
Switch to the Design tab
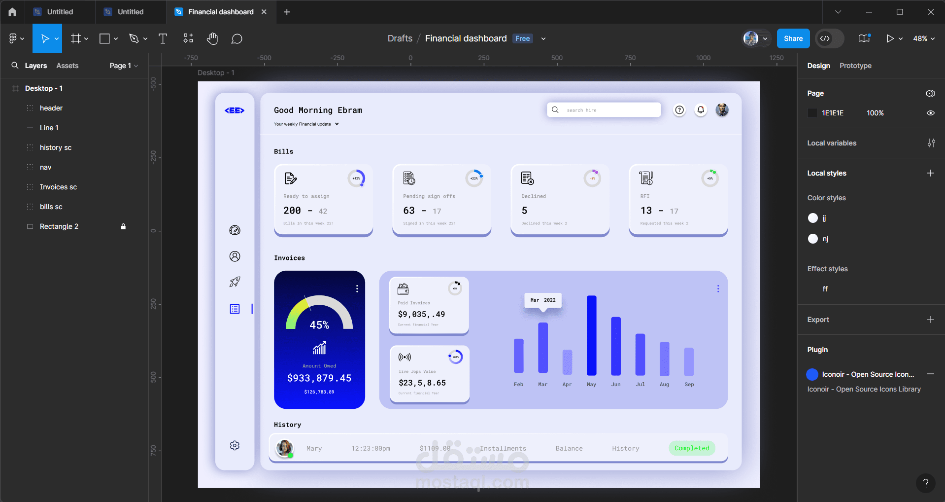tap(818, 66)
